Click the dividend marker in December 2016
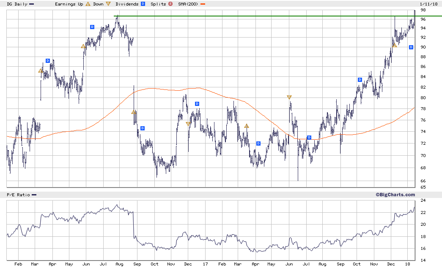 [x=197, y=104]
